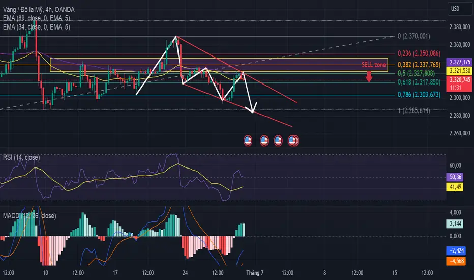
Task: Click Tháng 7 on the time axis
Action: (x=255, y=273)
